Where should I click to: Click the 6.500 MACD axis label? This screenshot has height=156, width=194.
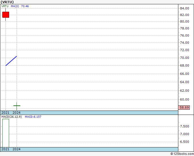point(185,142)
